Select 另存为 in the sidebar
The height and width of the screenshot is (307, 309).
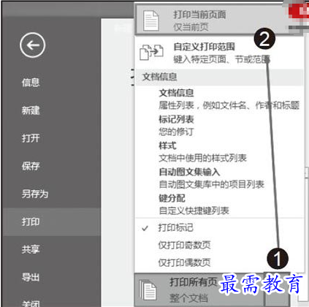(35, 194)
